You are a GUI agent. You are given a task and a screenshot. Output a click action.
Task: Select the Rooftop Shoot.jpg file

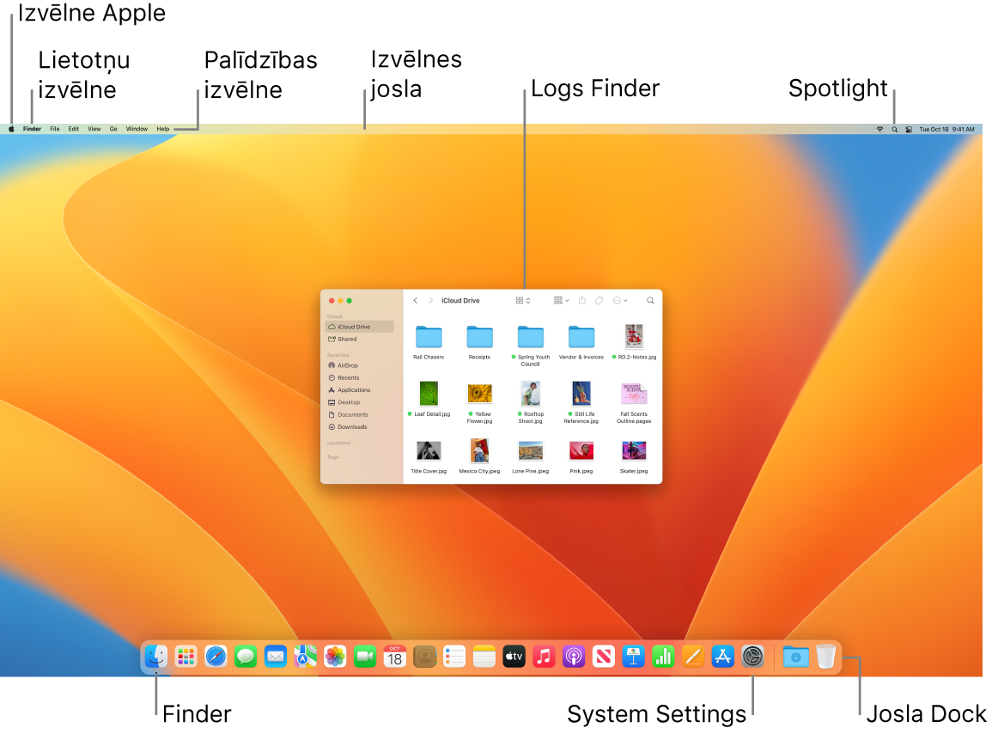point(530,393)
